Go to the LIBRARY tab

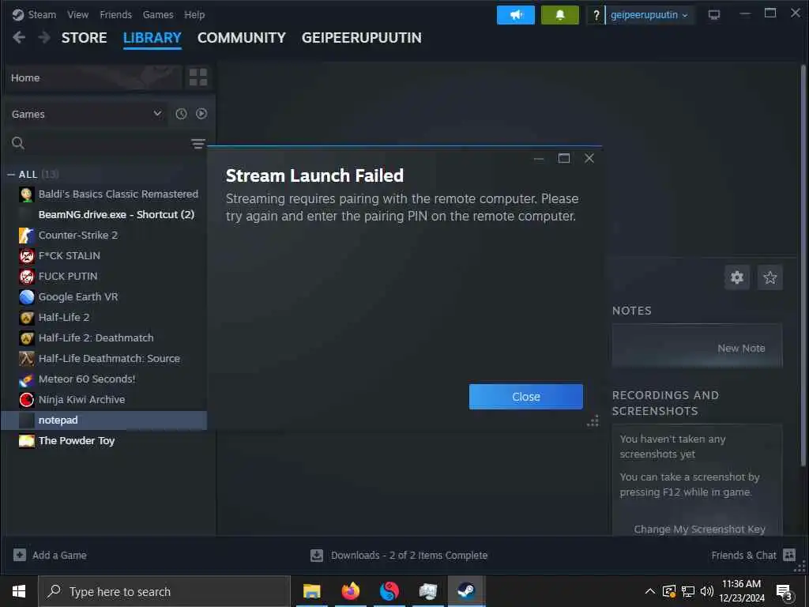click(x=152, y=38)
